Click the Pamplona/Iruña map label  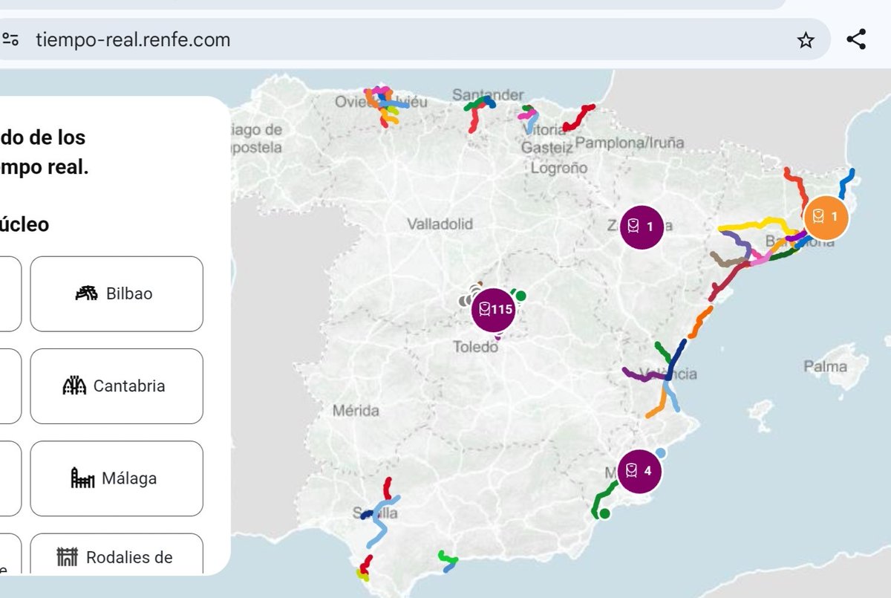tap(630, 142)
